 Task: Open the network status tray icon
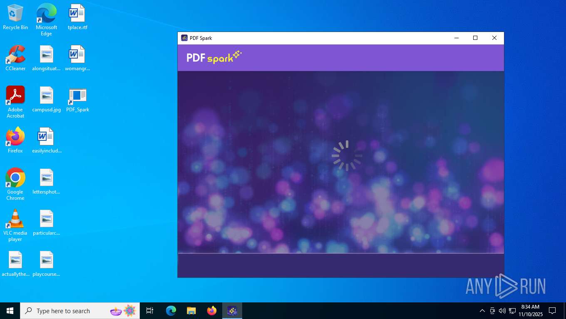point(512,311)
